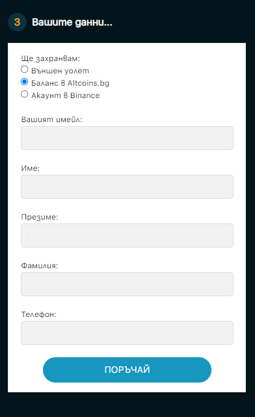Focus the 'Презиме' input field
This screenshot has width=255, height=417.
[127, 235]
